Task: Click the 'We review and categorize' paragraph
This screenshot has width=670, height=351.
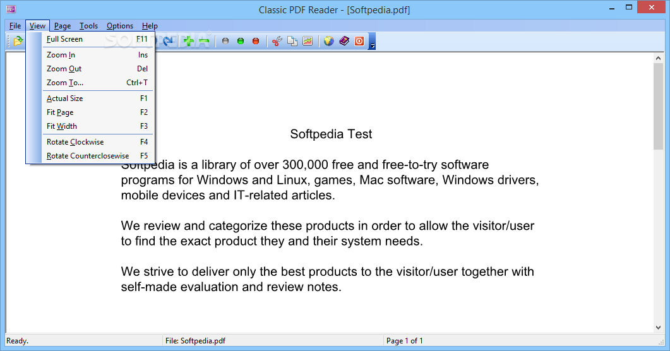Action: coord(328,233)
